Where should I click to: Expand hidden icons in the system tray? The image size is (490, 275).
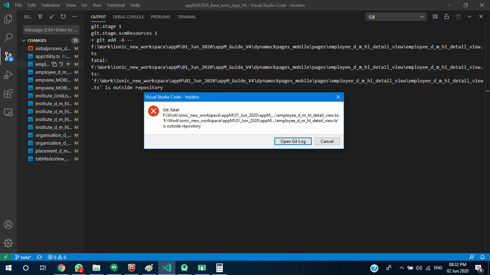pyautogui.click(x=401, y=267)
